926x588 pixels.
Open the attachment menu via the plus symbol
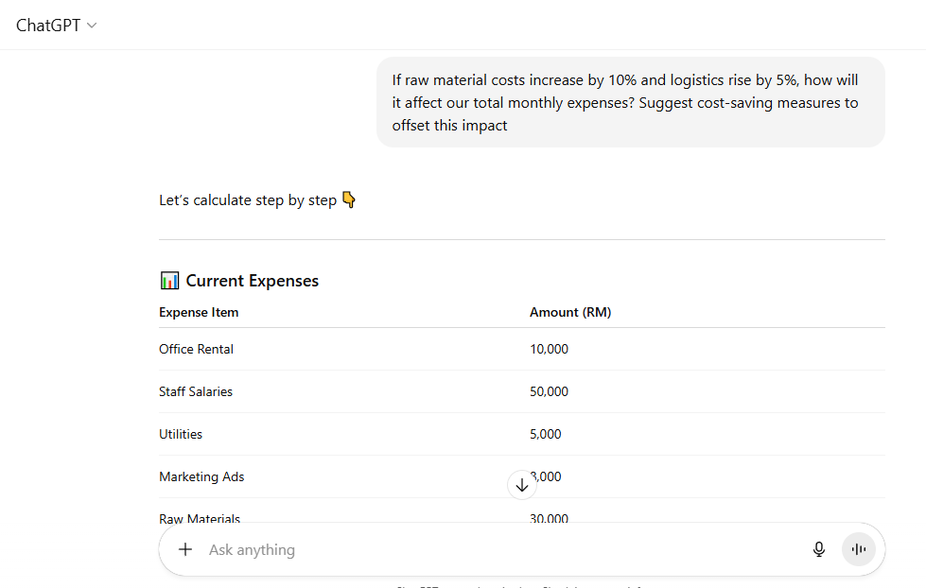(x=184, y=549)
